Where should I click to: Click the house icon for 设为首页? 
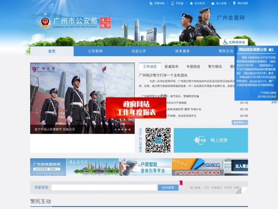(x=191, y=3)
